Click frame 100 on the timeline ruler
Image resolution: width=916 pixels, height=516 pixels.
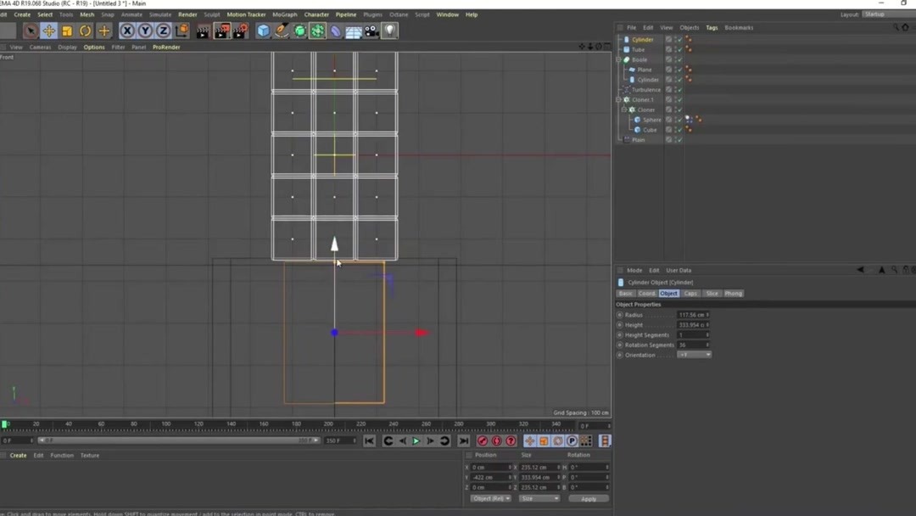(165, 424)
